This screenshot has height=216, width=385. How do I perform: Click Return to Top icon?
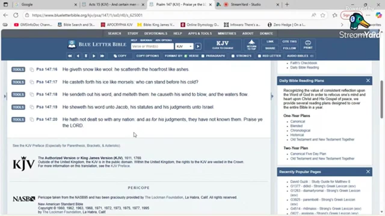[x=251, y=45]
